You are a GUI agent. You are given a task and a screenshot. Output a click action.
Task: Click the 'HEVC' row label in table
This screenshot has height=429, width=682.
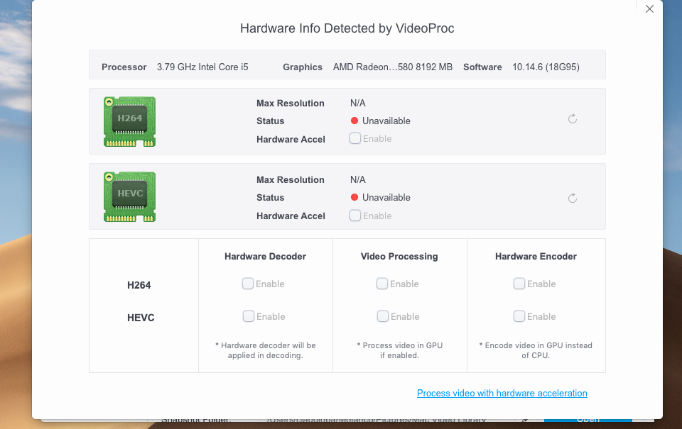tap(141, 318)
